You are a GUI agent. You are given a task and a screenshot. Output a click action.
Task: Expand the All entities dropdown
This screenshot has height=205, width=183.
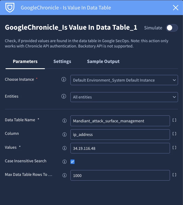tap(124, 97)
